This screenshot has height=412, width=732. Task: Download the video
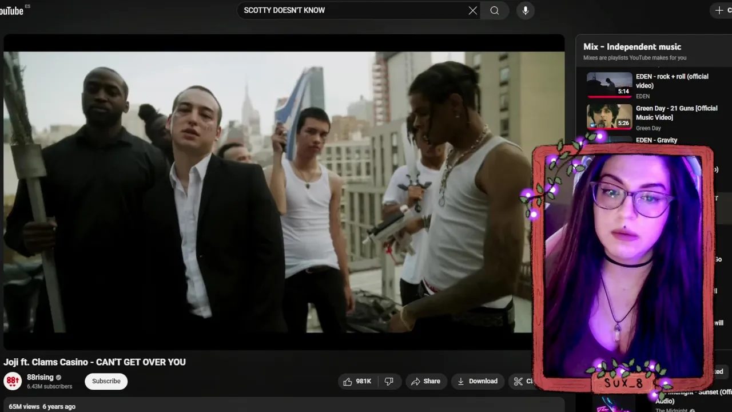477,381
